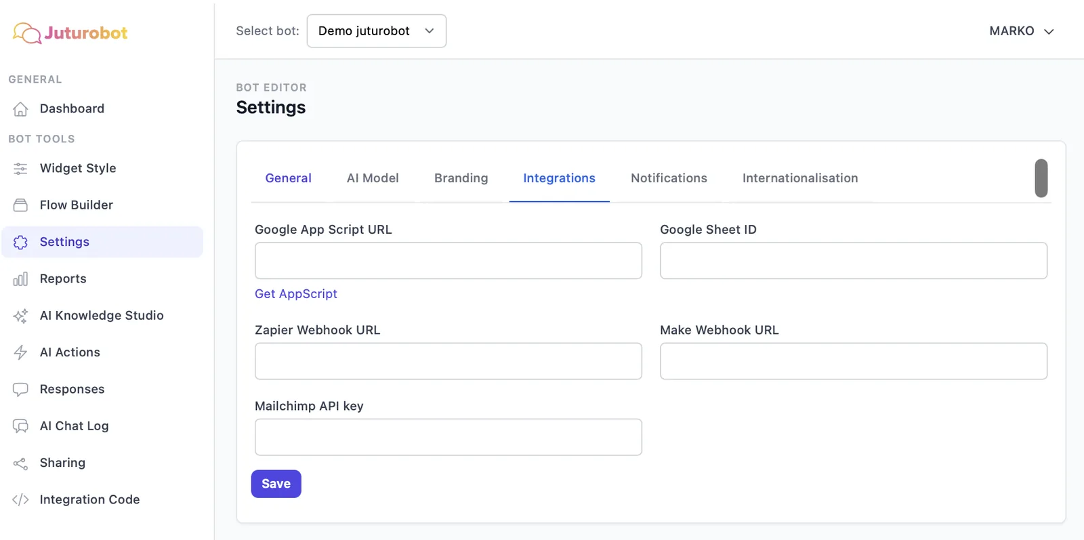Click the AI Chat Log bubbles icon
1084x540 pixels.
(20, 426)
